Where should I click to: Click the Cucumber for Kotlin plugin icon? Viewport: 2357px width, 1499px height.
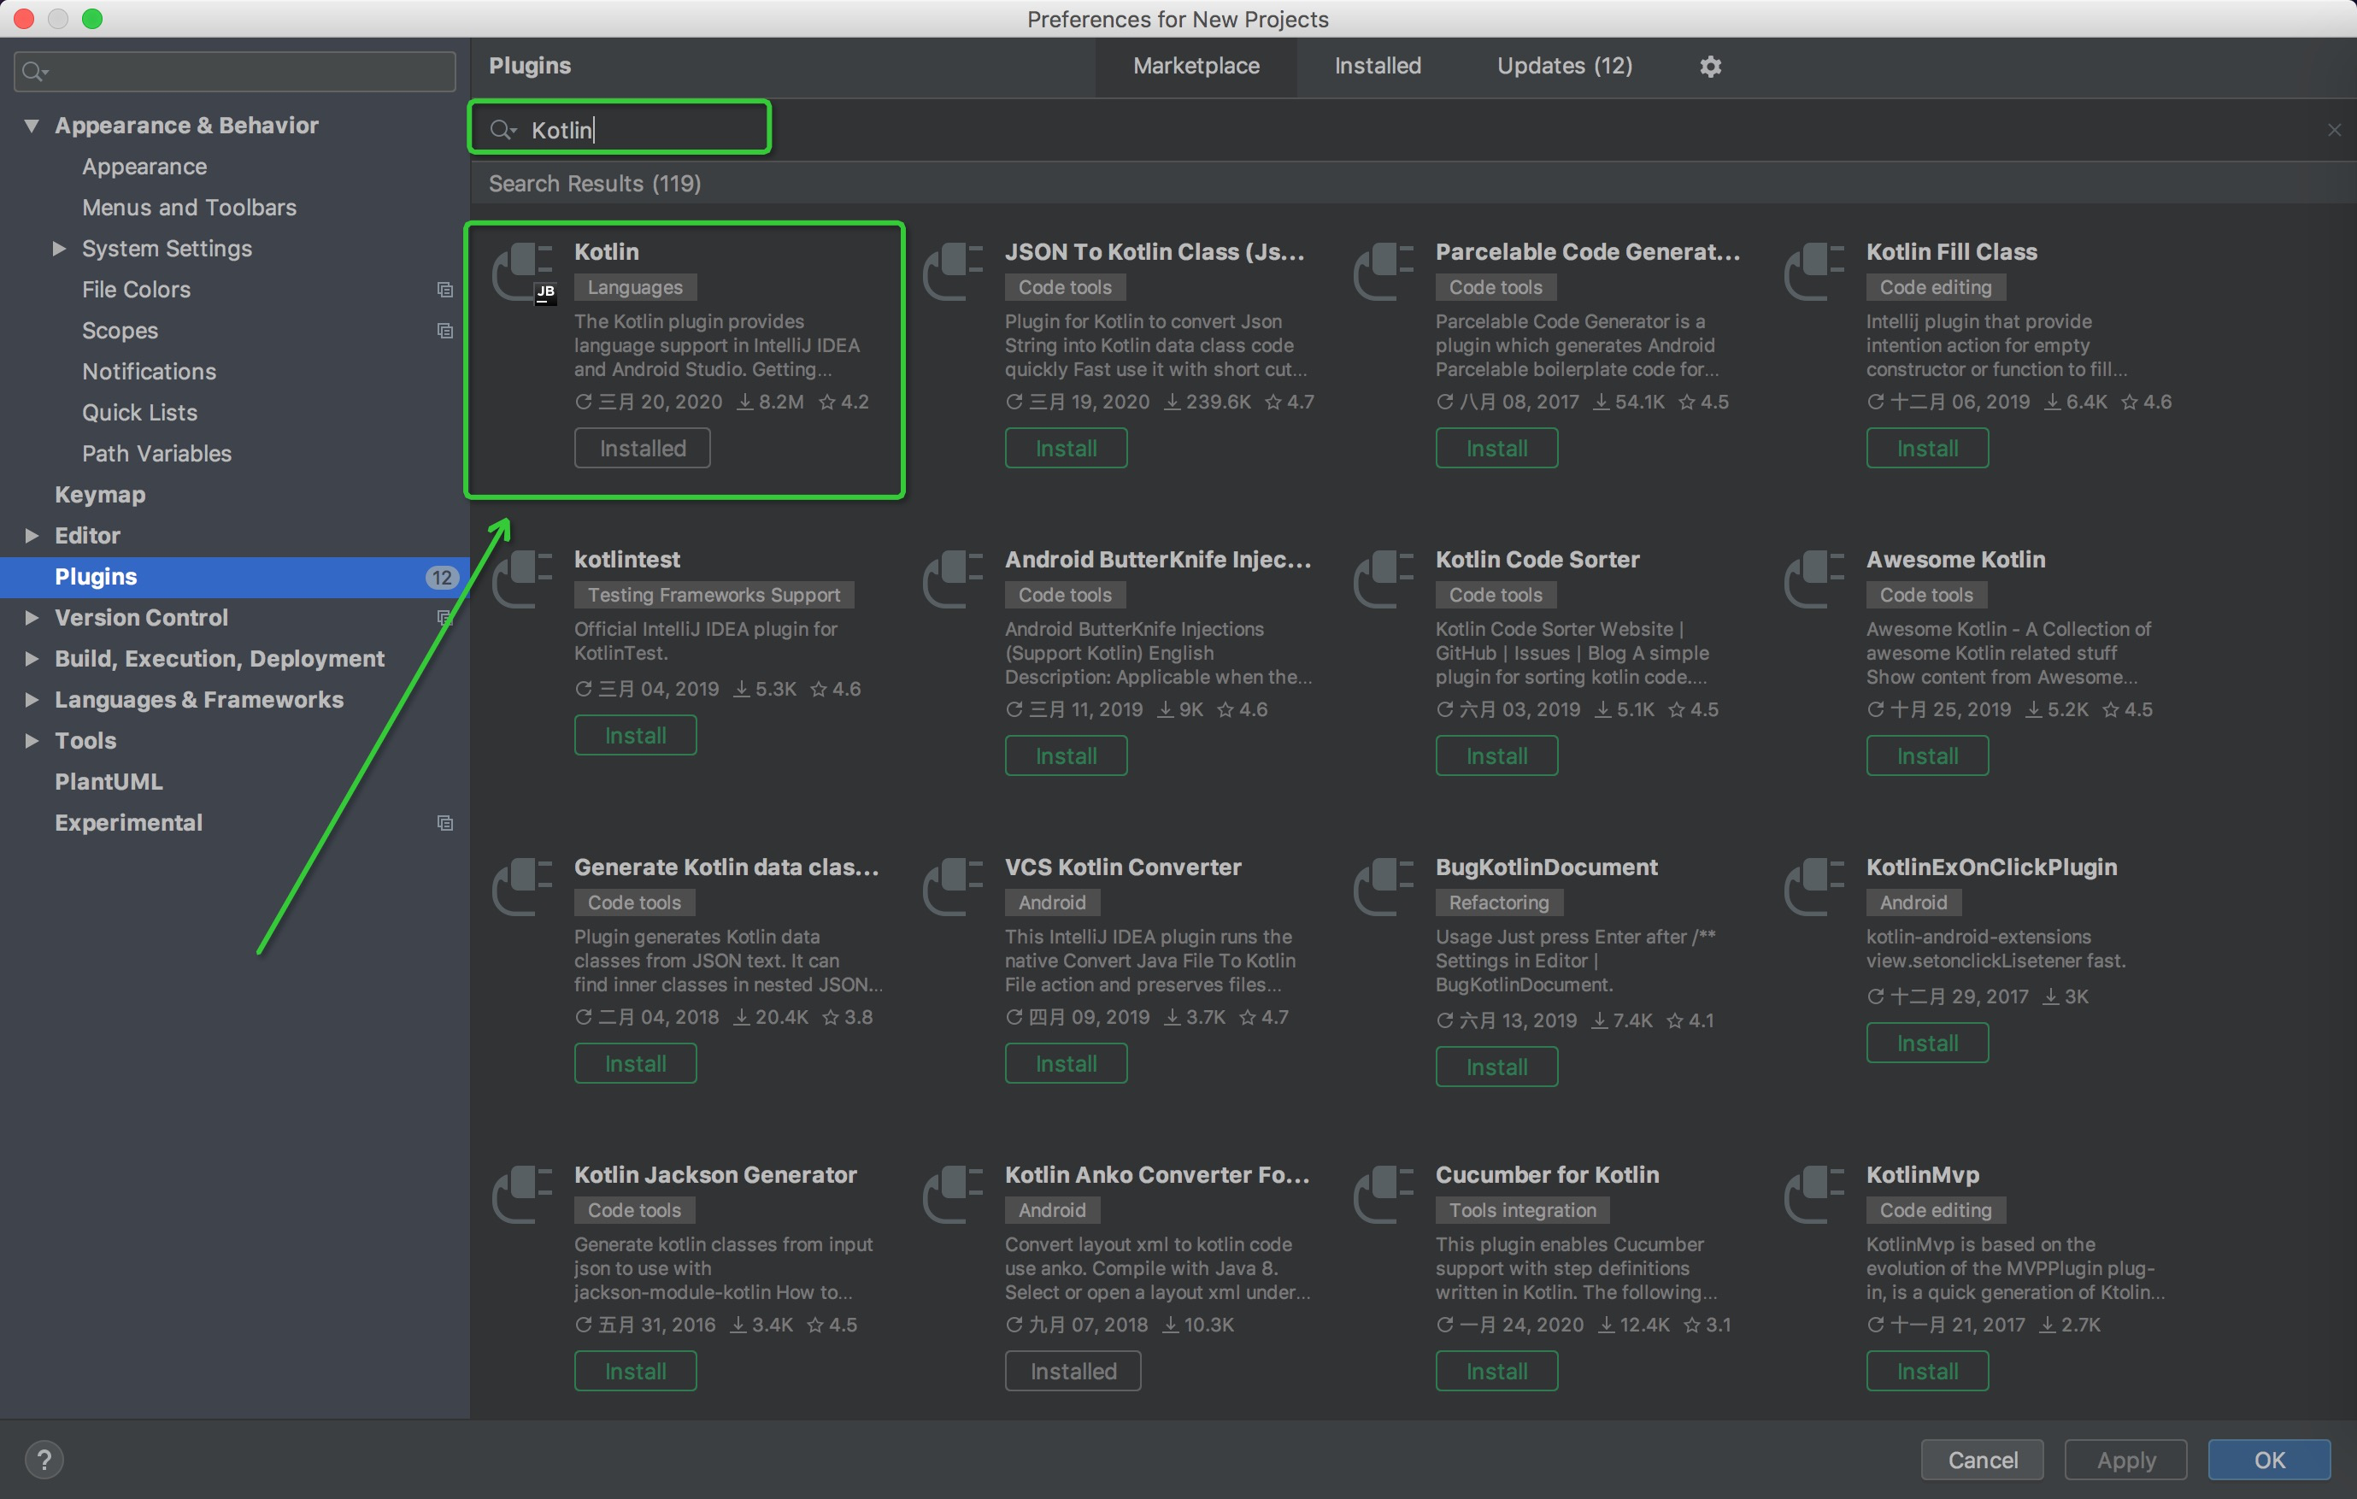point(1384,1194)
